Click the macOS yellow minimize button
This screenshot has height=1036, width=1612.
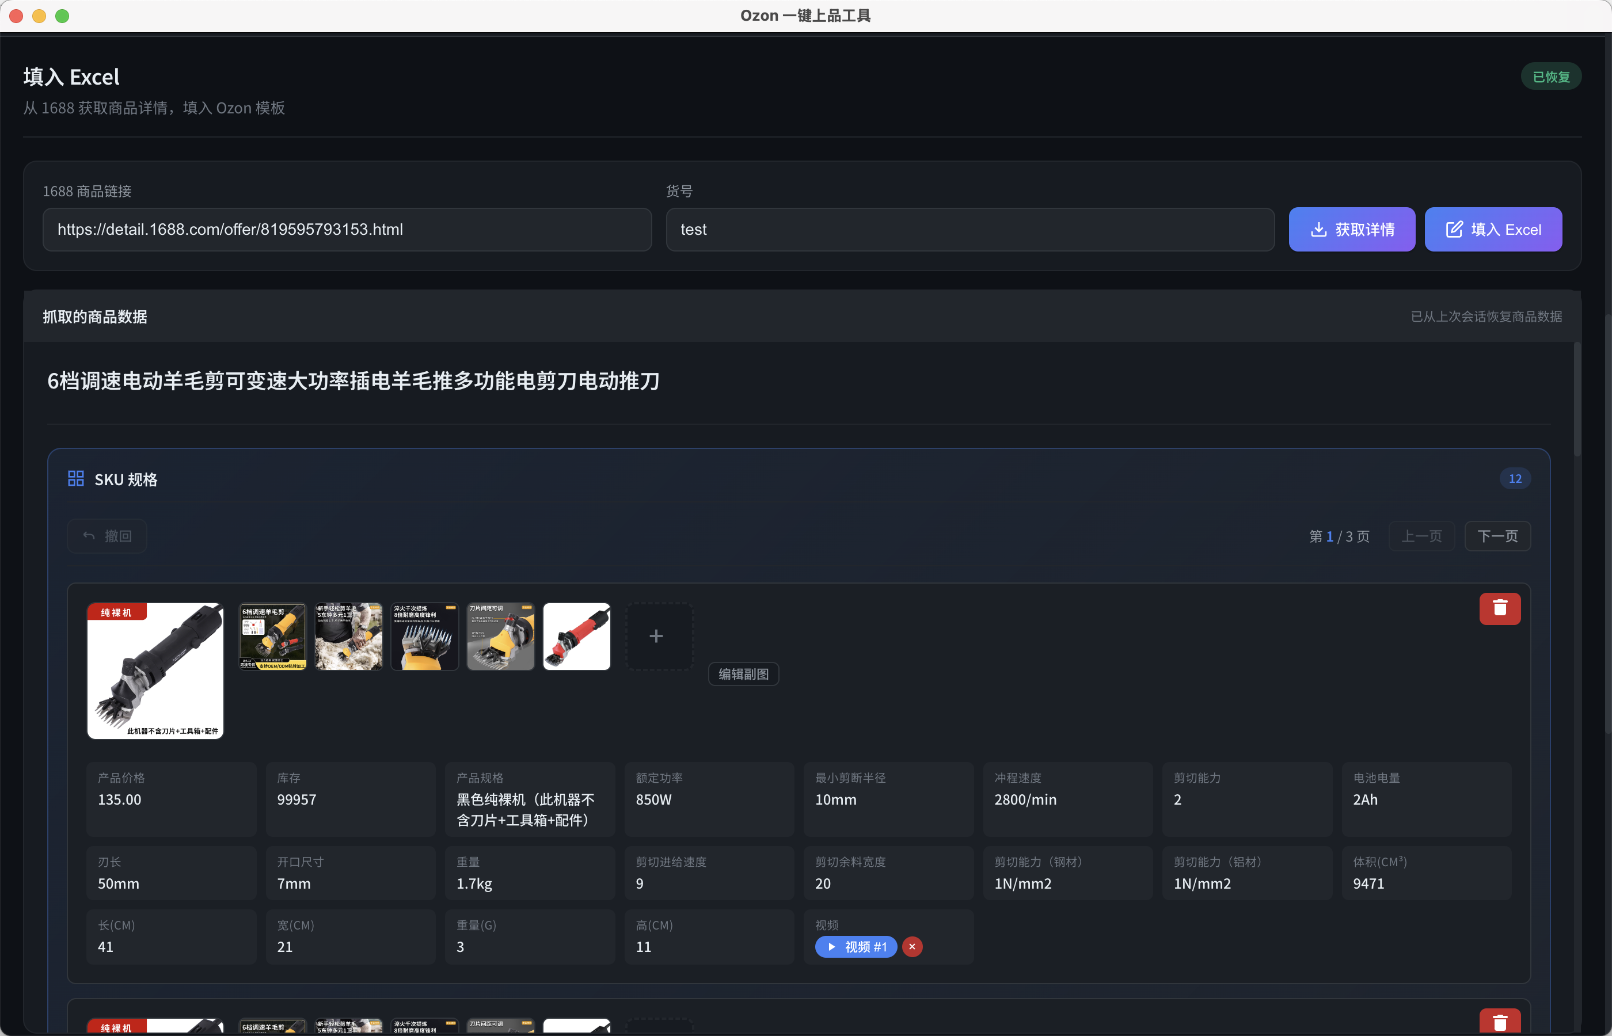click(x=39, y=16)
